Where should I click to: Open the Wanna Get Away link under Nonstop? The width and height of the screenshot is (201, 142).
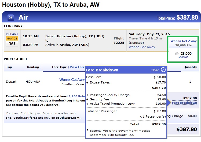pyautogui.click(x=142, y=47)
